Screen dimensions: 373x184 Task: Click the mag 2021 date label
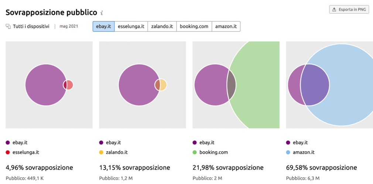tap(69, 27)
